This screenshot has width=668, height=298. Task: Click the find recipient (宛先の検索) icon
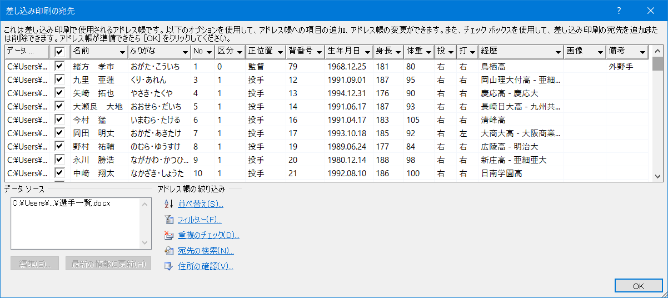click(170, 251)
